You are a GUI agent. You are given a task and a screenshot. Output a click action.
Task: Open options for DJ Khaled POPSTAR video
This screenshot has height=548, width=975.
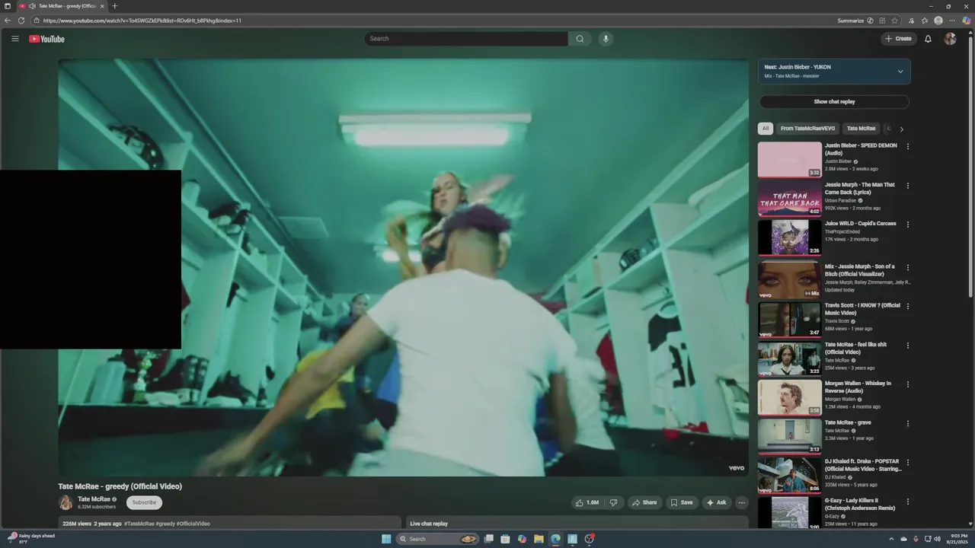click(907, 462)
